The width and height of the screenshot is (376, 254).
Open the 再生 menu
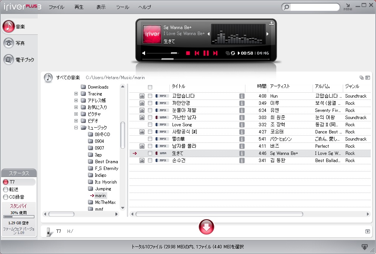[79, 7]
